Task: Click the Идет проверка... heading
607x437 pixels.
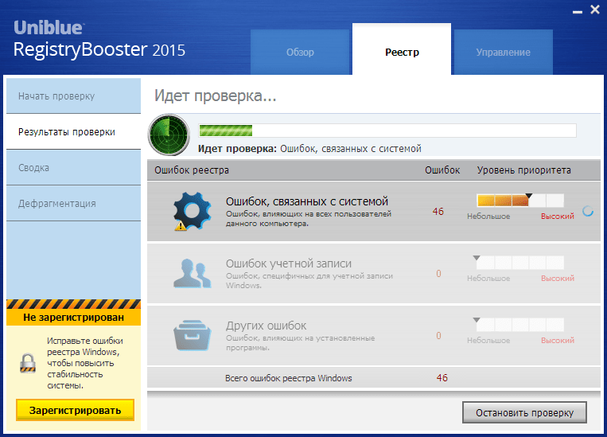Action: pos(216,96)
